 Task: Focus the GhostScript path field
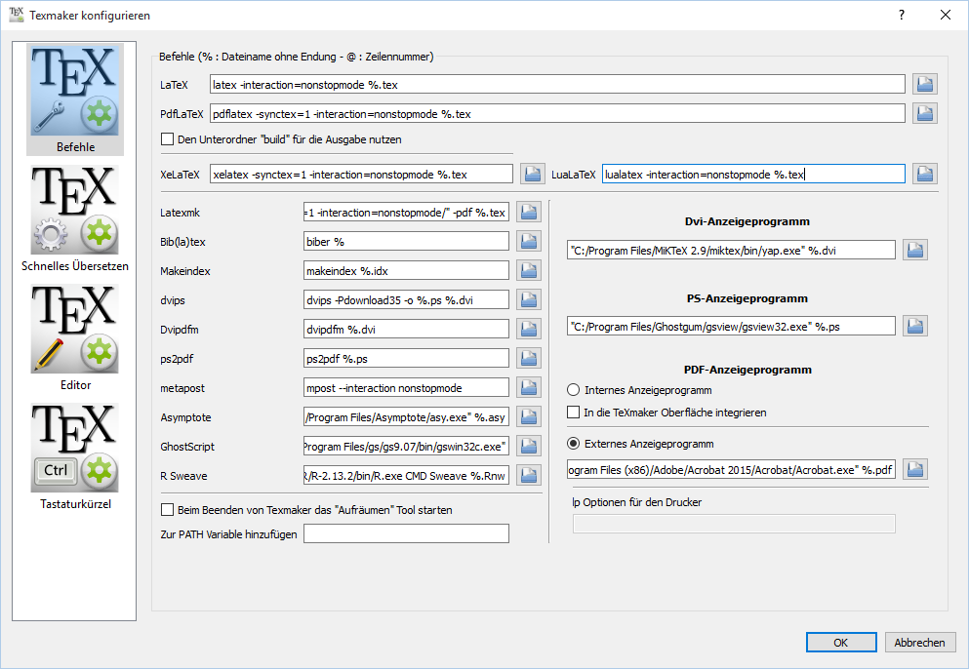(406, 446)
